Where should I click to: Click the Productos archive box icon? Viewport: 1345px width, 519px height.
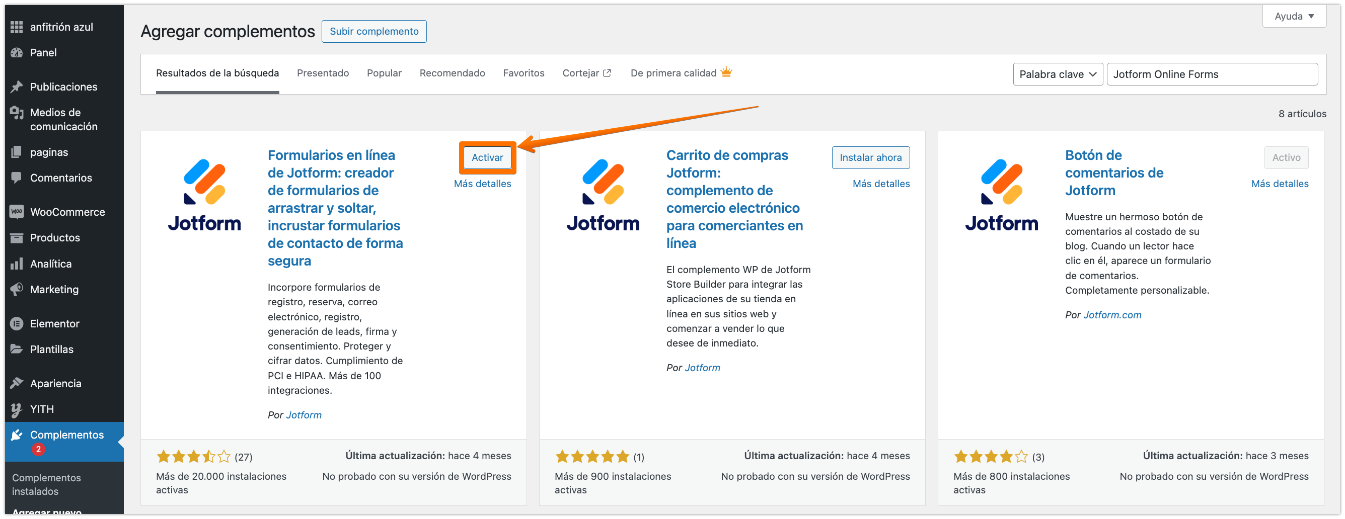(x=17, y=238)
